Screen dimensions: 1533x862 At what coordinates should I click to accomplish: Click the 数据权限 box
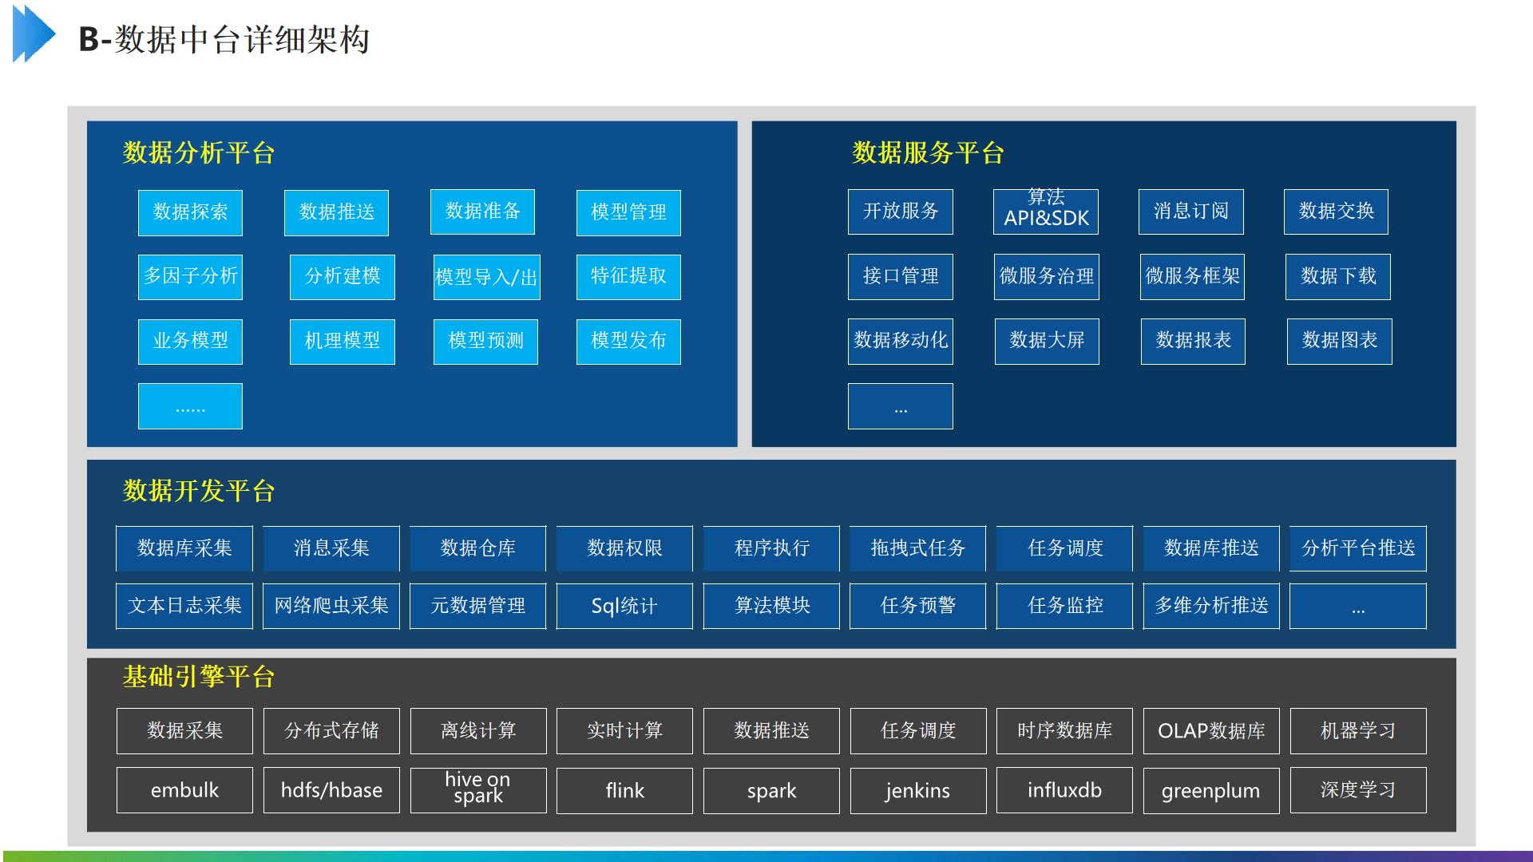coord(624,548)
